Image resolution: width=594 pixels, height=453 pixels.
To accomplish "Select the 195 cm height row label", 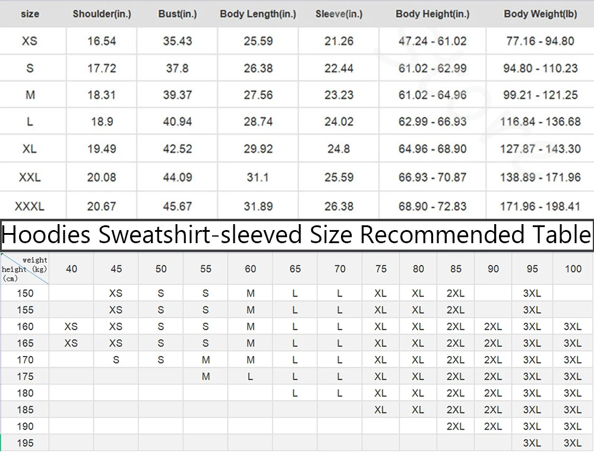I will pos(25,443).
